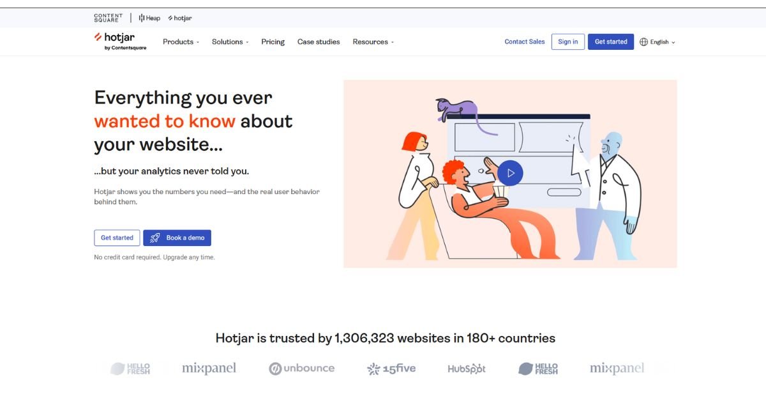Expand the Resources menu

(x=373, y=42)
